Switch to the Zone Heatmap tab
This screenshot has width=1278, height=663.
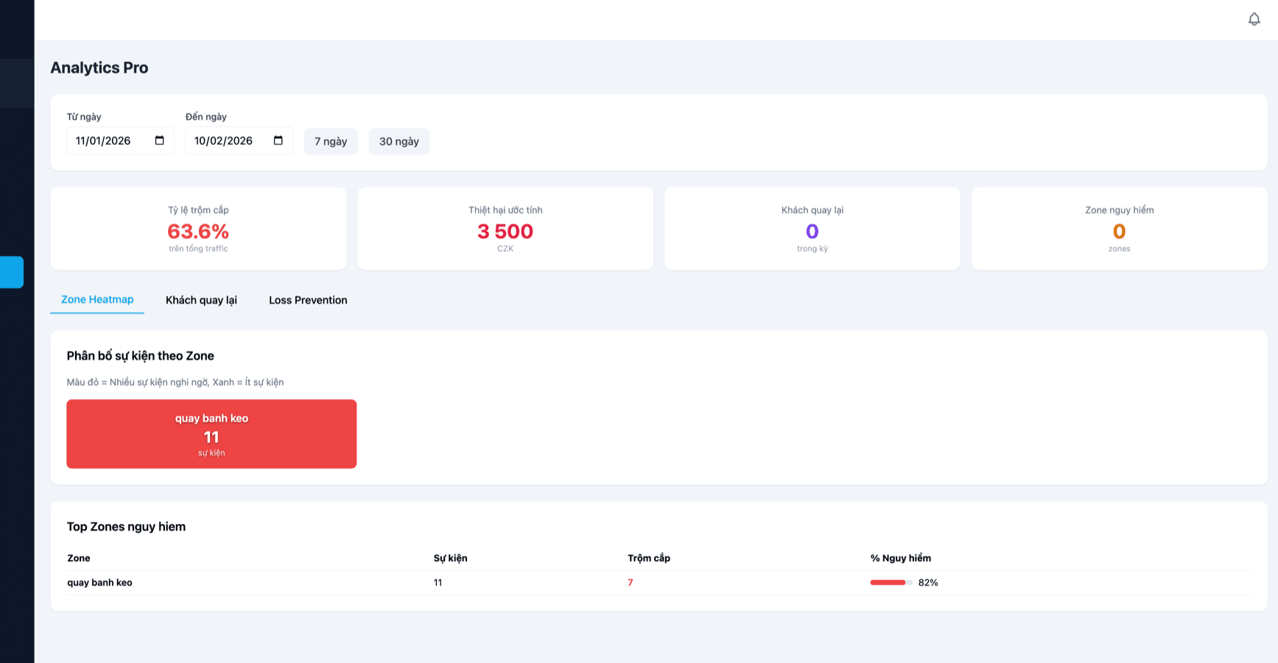pos(97,299)
